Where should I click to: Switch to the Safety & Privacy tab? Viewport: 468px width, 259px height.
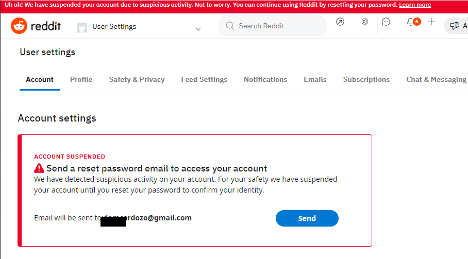[x=137, y=80]
